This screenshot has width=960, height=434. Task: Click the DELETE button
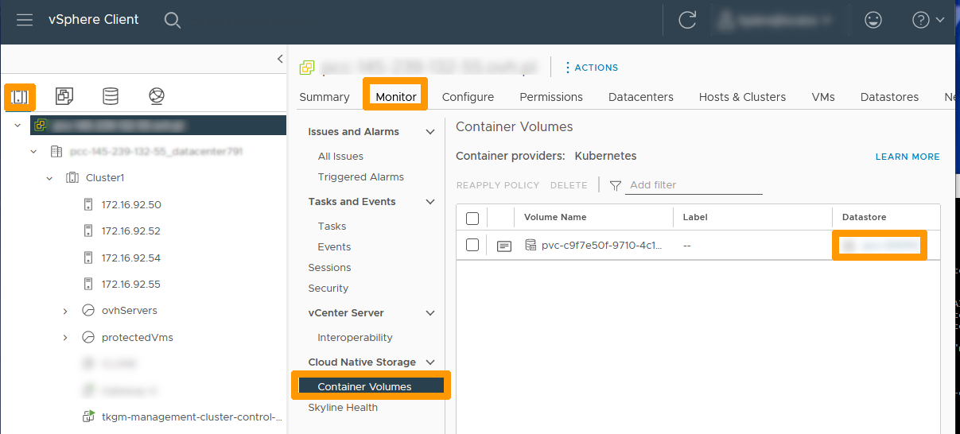(569, 185)
